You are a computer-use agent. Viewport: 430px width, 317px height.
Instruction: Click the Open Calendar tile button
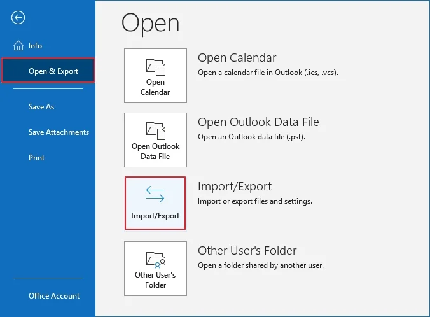[155, 76]
